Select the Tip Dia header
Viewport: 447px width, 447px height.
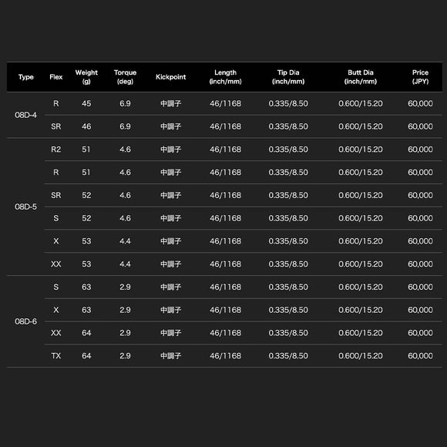tap(288, 77)
